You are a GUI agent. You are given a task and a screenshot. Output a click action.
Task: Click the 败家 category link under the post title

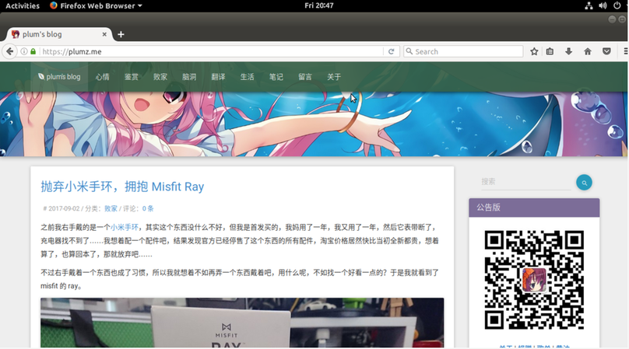(x=111, y=208)
